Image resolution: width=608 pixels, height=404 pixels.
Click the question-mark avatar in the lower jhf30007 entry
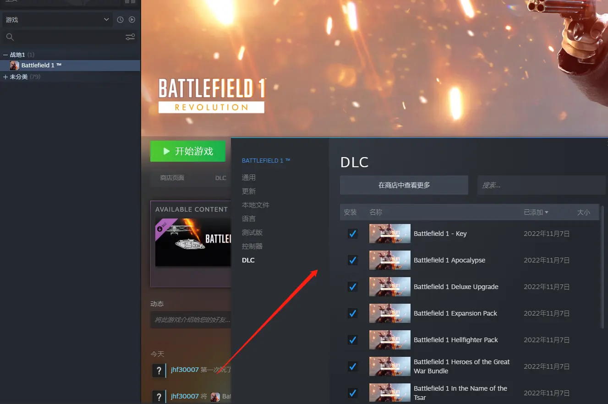pyautogui.click(x=159, y=397)
